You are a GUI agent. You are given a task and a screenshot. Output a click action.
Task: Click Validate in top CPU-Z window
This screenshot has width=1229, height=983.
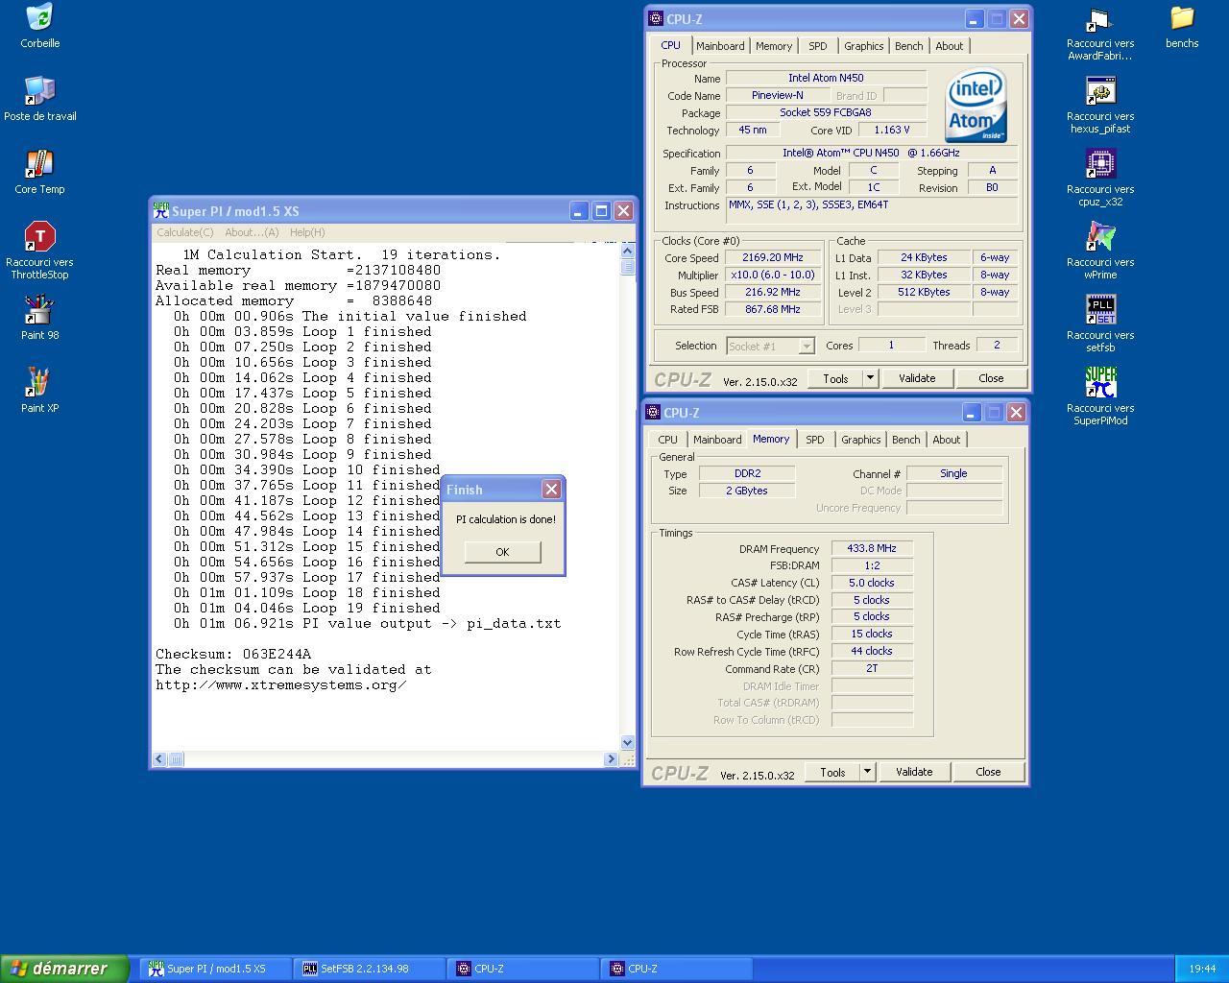(x=917, y=378)
